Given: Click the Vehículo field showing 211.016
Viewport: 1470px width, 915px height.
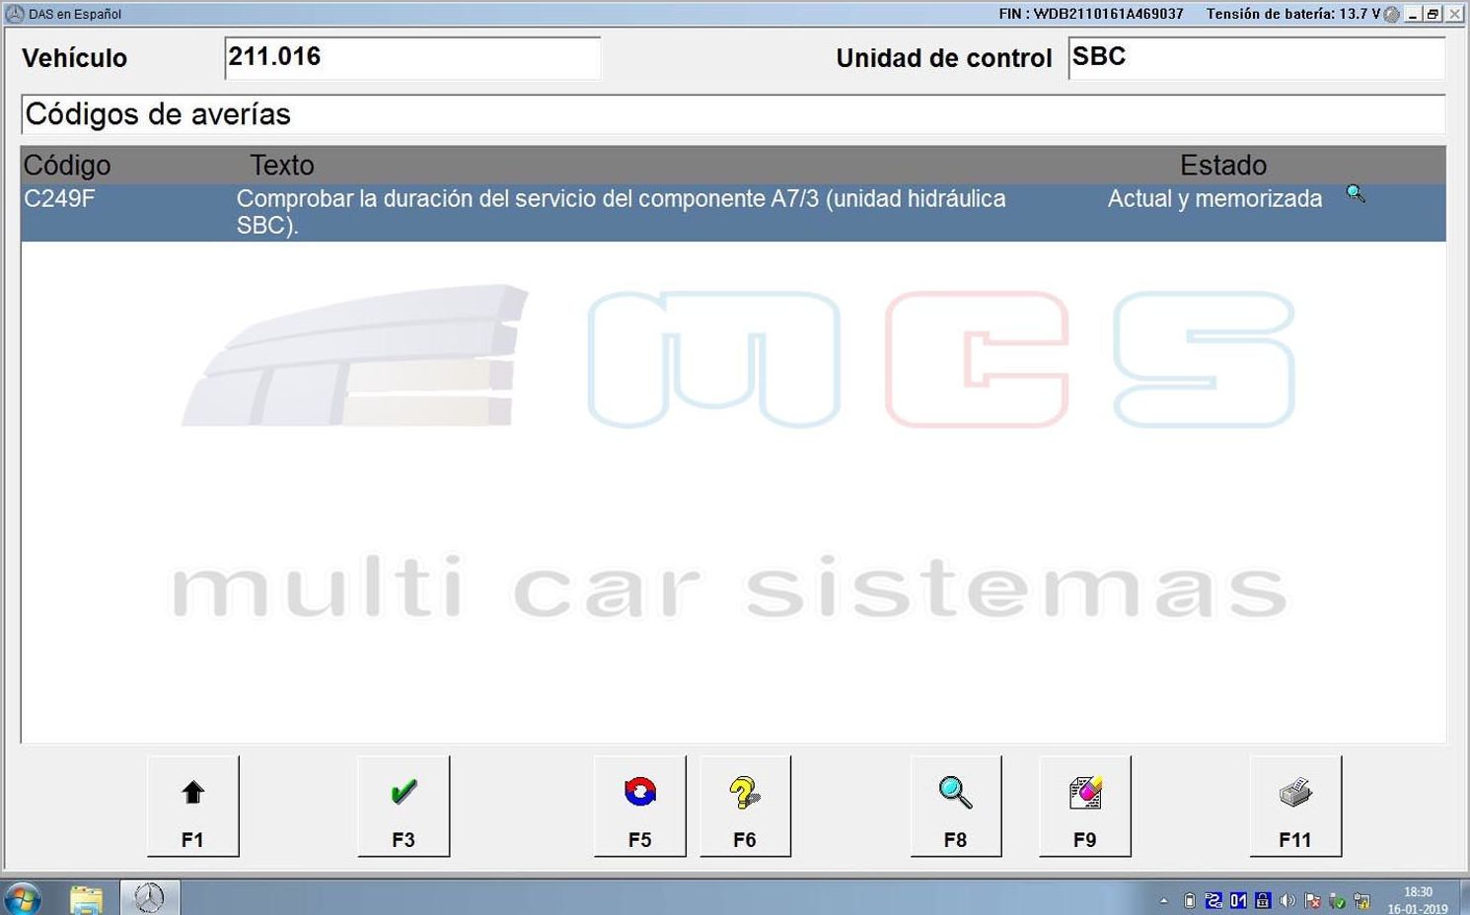Looking at the screenshot, I should [412, 58].
